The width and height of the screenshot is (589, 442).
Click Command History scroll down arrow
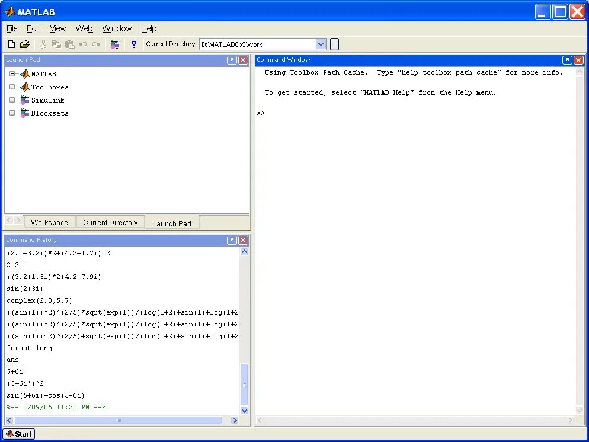(x=244, y=411)
